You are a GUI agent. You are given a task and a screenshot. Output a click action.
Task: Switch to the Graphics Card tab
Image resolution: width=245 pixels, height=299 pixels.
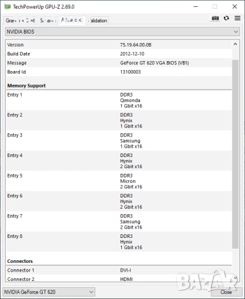pyautogui.click(x=20, y=21)
